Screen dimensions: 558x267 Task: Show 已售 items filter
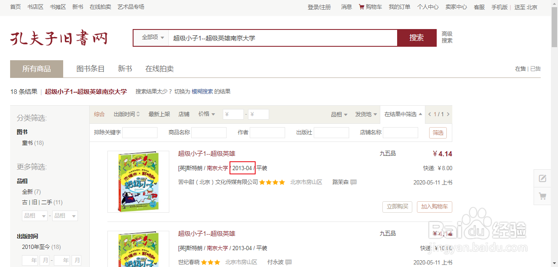tap(535, 69)
